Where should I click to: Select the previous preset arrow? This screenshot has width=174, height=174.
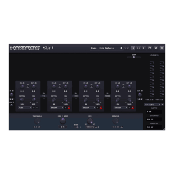tap(125, 48)
